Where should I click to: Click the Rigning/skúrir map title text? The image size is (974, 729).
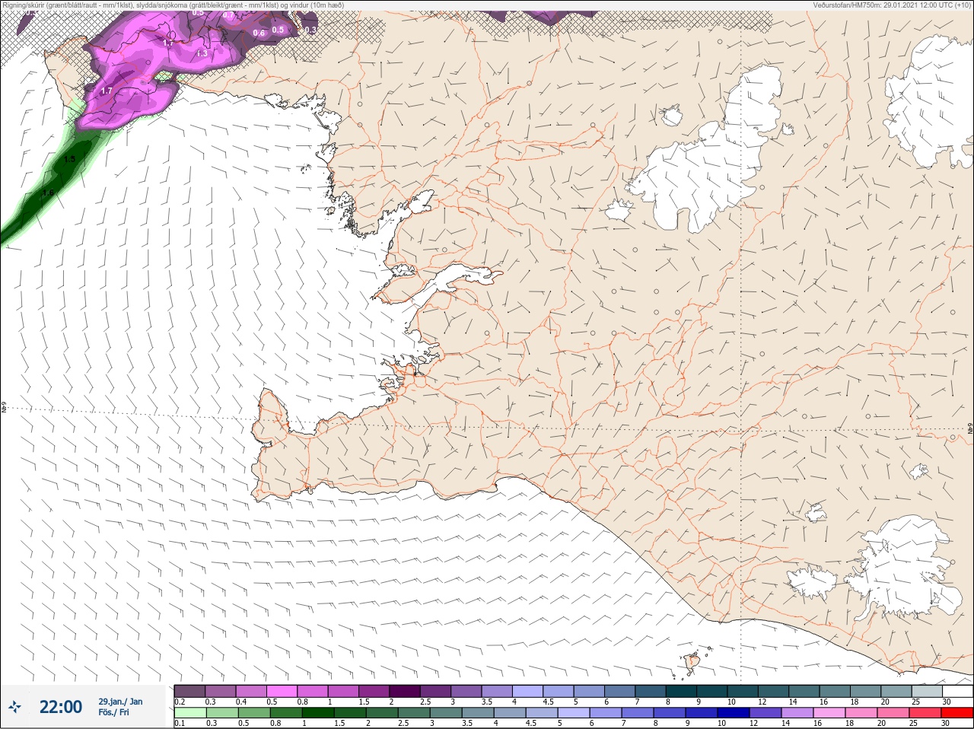pos(173,5)
